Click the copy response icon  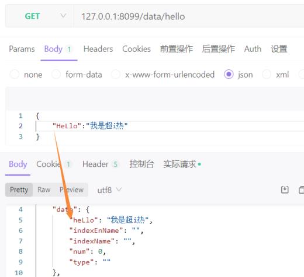tap(301, 190)
